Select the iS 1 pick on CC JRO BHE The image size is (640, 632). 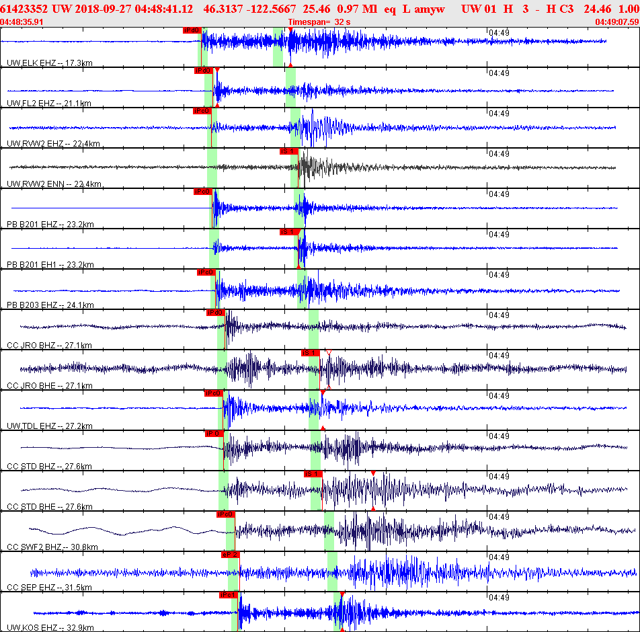coord(310,353)
